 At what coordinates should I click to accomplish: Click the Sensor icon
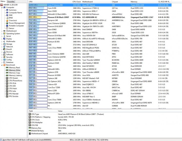pyautogui.click(x=7, y=28)
